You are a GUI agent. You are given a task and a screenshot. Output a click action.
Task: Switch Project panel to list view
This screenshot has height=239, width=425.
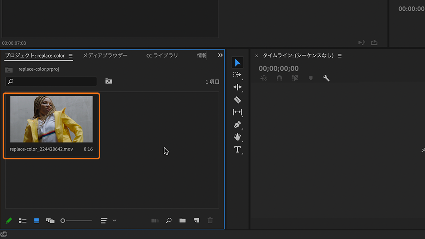click(x=23, y=220)
